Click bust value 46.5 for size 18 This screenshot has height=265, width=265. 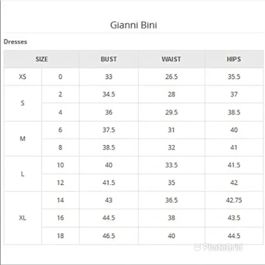pyautogui.click(x=109, y=236)
